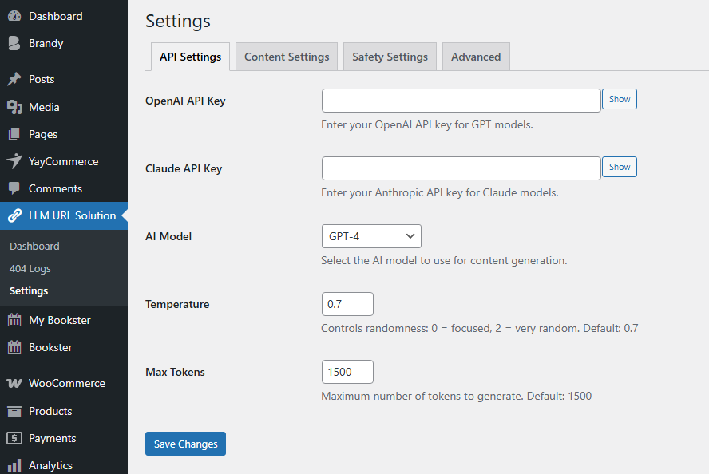709x474 pixels.
Task: Select the LLM URL Solution menu
Action: tap(64, 215)
